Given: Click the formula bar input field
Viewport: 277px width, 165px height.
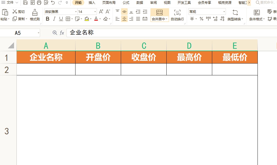Looking at the screenshot, I should (x=172, y=33).
